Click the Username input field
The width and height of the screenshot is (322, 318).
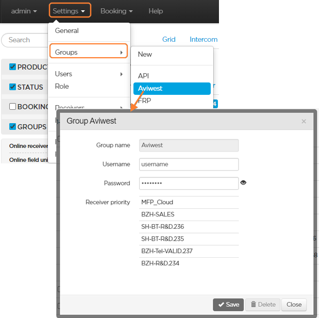click(x=189, y=164)
